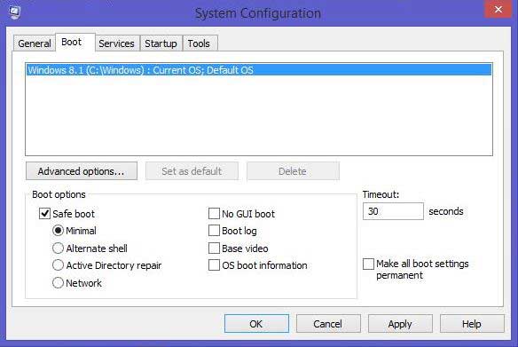
Task: Open the Tools tab
Action: pos(200,43)
